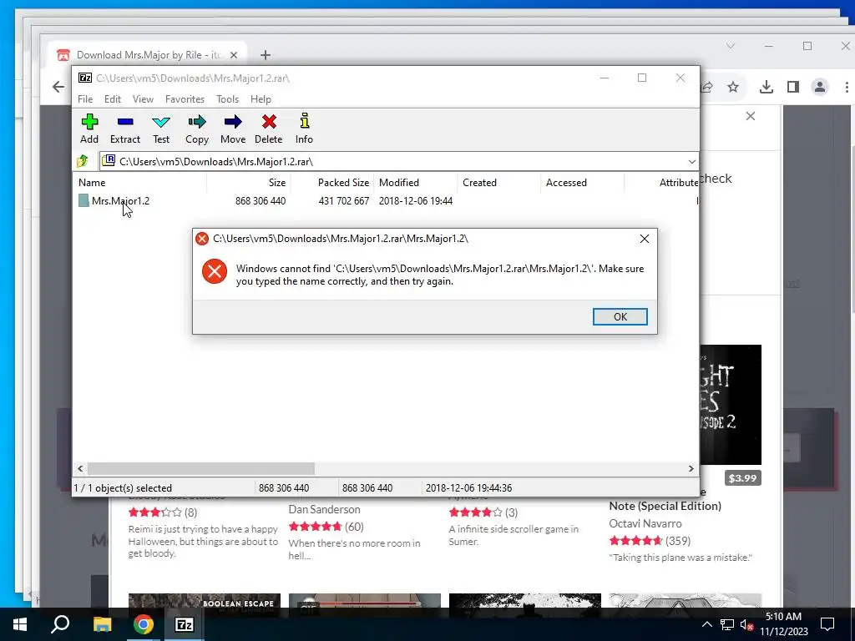855x641 pixels.
Task: Click 7-Zip taskbar icon
Action: coord(185,624)
